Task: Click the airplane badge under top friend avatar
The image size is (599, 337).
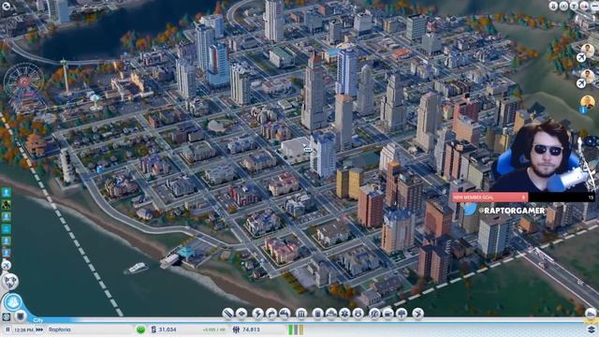Action: point(581,58)
